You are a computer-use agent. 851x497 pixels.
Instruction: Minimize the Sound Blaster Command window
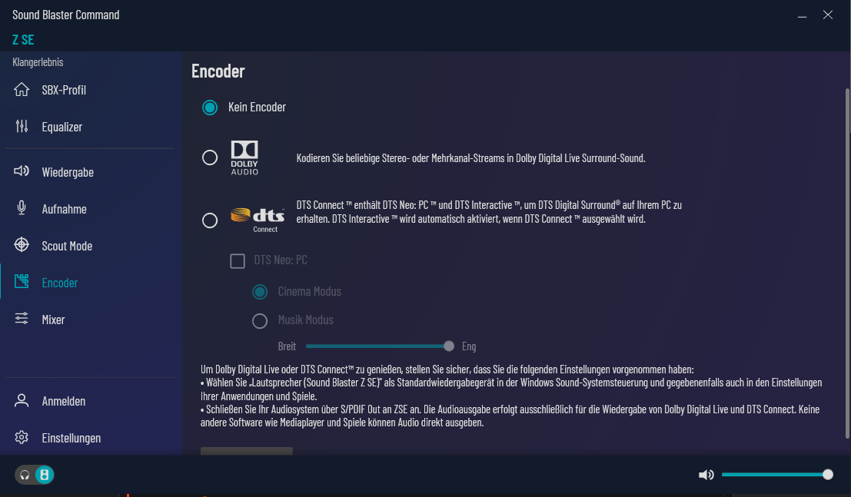802,15
